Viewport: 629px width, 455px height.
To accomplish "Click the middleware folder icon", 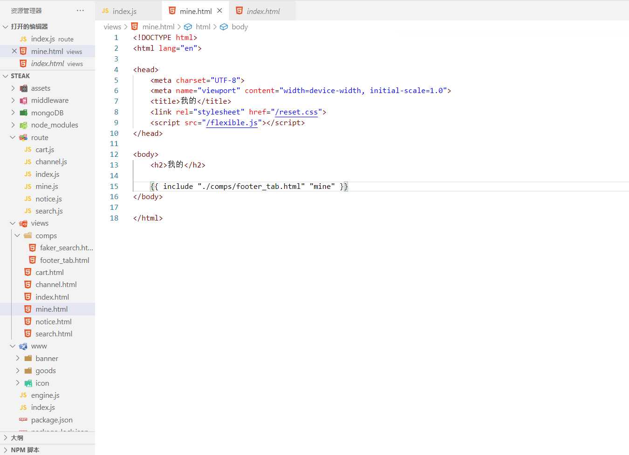I will (23, 100).
